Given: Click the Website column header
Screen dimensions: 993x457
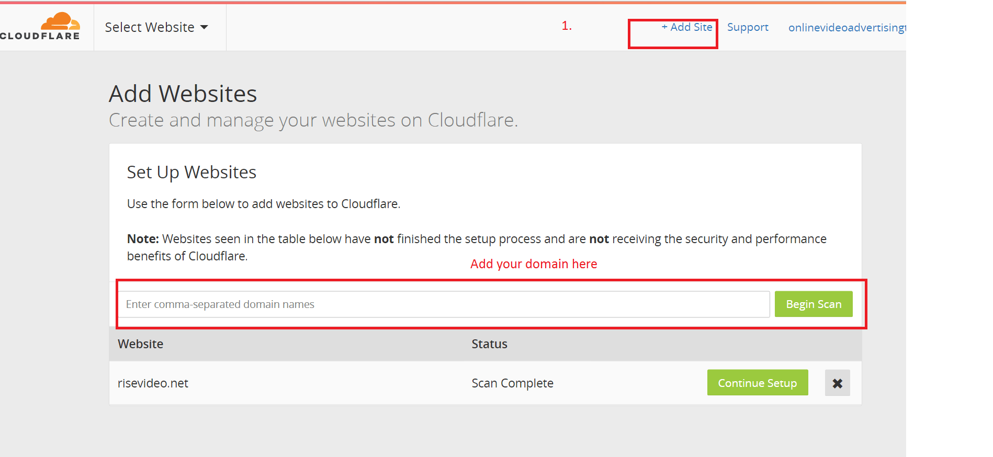Looking at the screenshot, I should (140, 344).
